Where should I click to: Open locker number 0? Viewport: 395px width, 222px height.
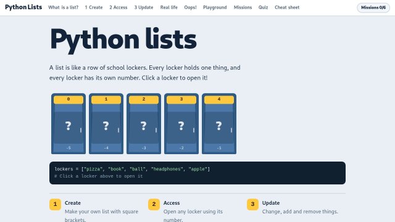point(69,123)
